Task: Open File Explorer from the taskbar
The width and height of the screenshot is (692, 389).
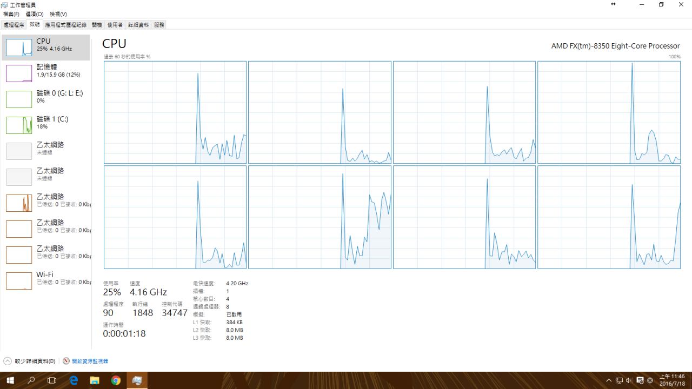Action: tap(95, 380)
